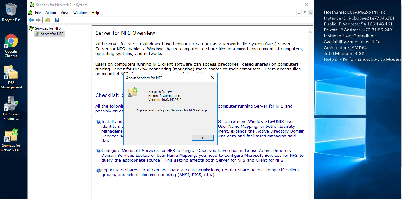Close the About Services for NFS dialog
Image resolution: width=402 pixels, height=199 pixels.
pyautogui.click(x=212, y=78)
